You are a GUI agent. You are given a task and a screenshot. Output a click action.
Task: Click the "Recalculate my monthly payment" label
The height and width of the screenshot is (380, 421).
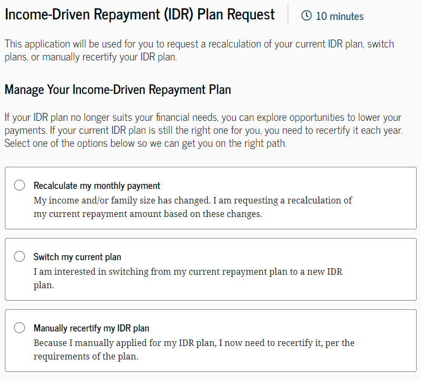[x=97, y=186]
